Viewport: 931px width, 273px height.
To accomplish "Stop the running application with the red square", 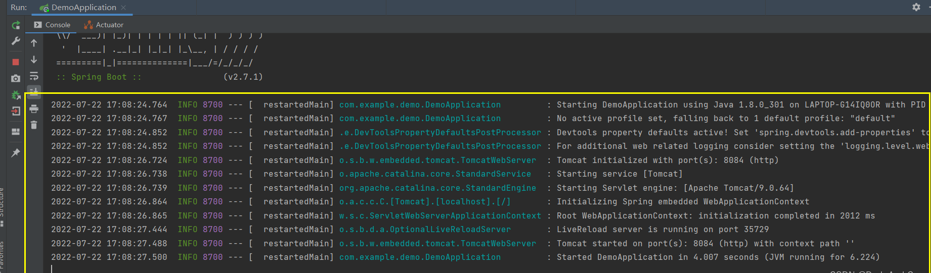I will 16,62.
